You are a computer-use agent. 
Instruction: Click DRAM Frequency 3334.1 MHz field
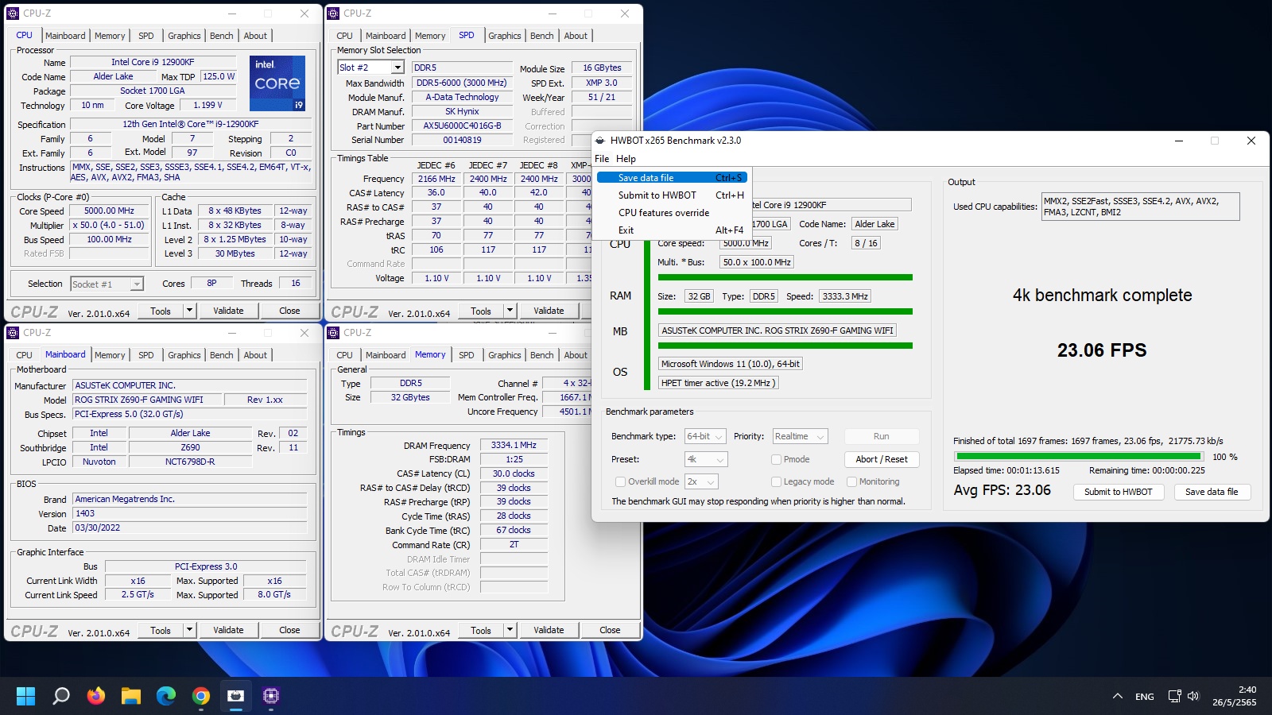(x=514, y=445)
